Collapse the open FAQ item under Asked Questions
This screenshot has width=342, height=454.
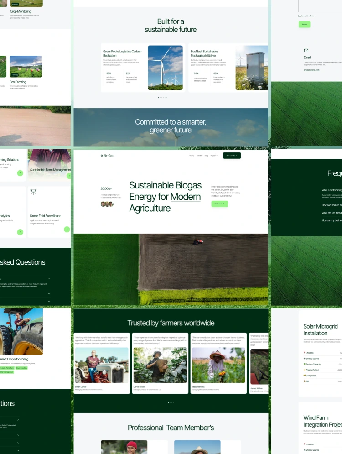pyautogui.click(x=49, y=279)
